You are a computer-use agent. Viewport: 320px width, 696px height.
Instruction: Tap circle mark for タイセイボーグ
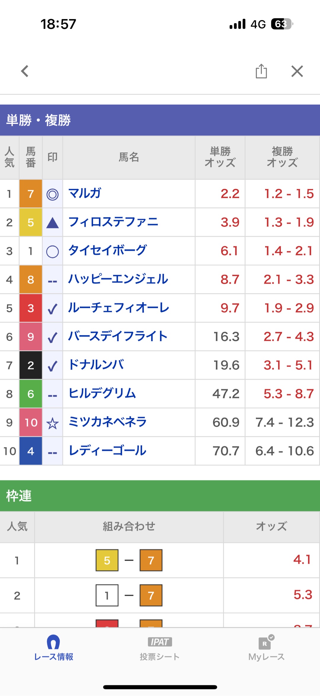(x=52, y=252)
